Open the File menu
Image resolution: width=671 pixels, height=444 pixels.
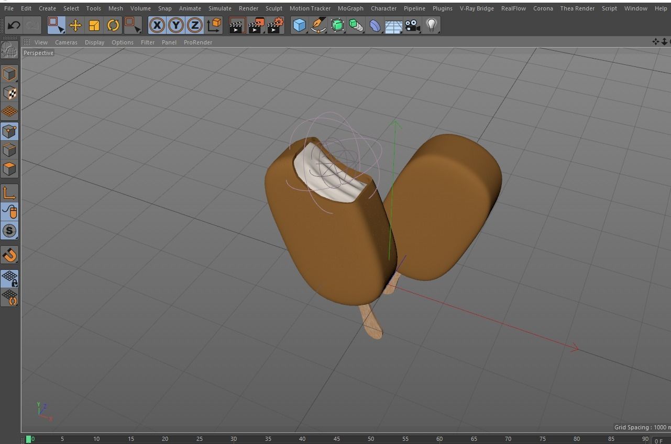(9, 8)
